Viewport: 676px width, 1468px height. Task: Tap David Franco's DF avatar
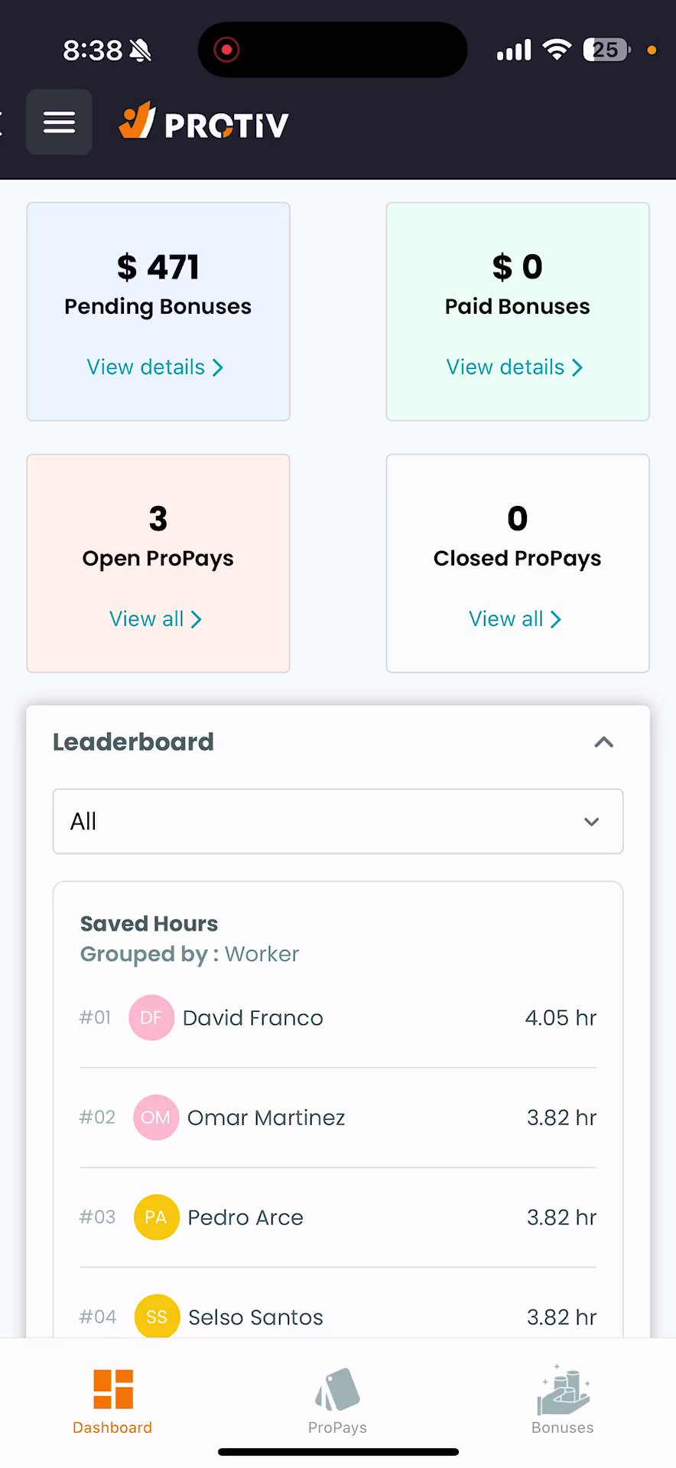click(x=151, y=1017)
